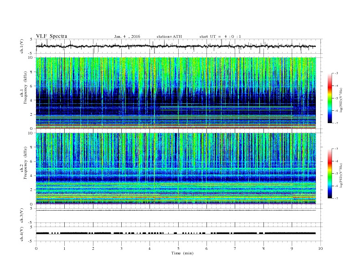Click the "ch.1(V)" waveform axis label
Screen dimensions: 361x279
pos(22,46)
